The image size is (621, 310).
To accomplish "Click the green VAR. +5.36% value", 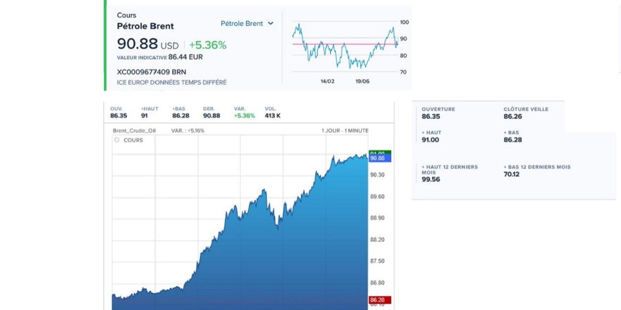I will [x=244, y=116].
